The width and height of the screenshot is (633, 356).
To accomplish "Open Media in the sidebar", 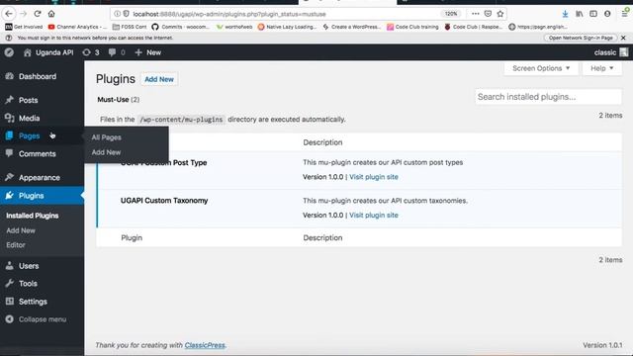I will coord(29,119).
